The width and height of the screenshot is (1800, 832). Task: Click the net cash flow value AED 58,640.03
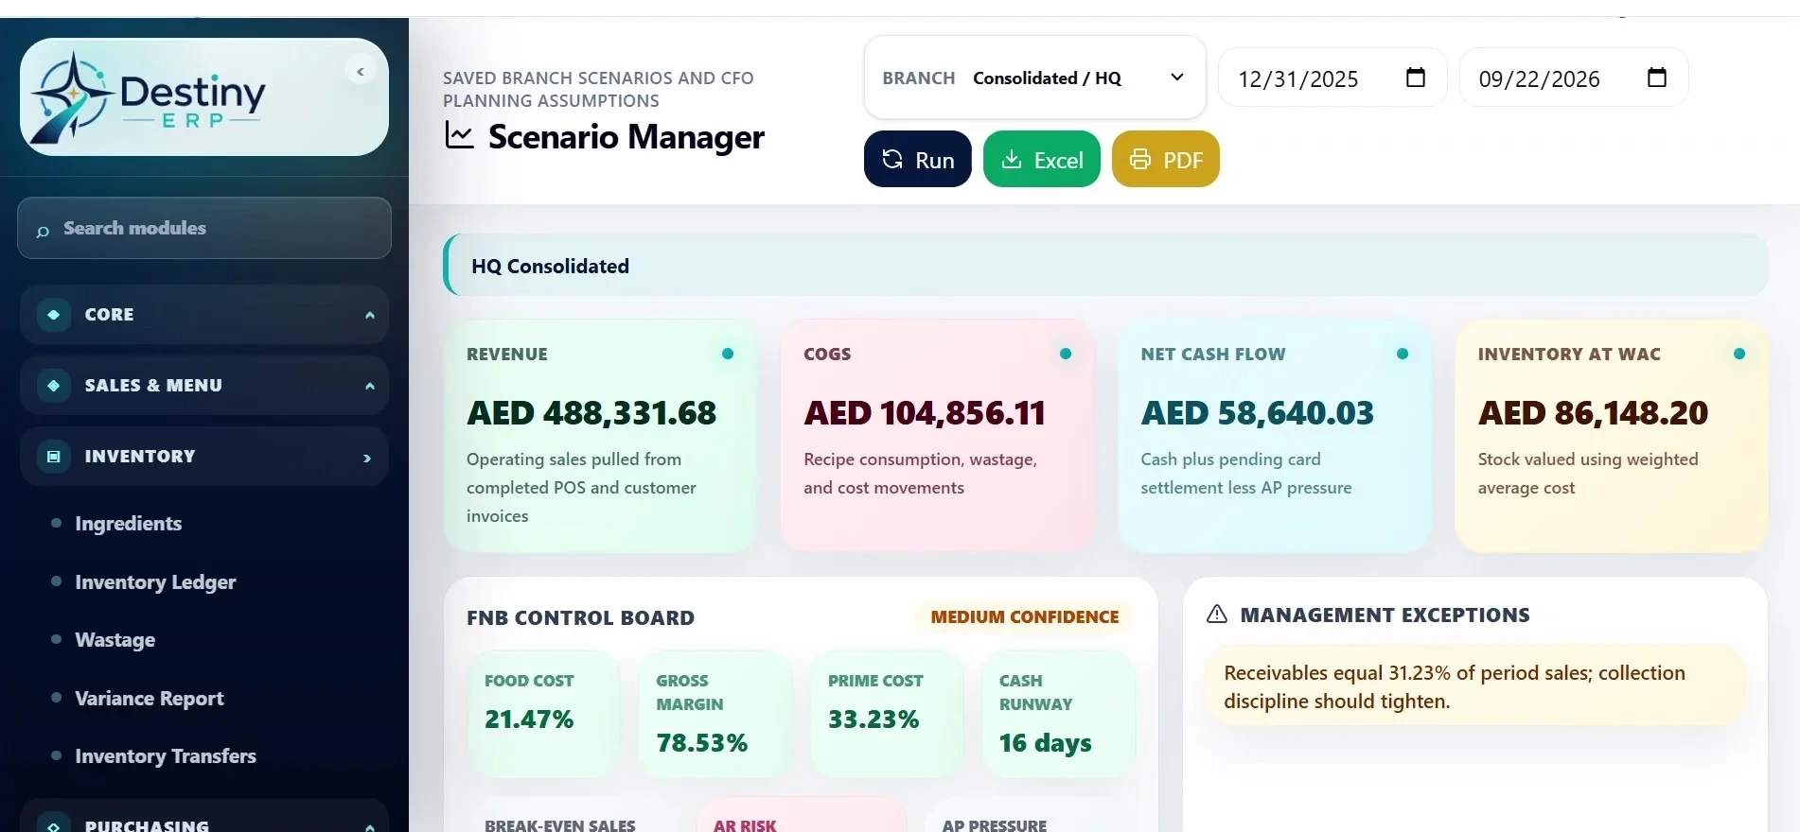(x=1257, y=413)
